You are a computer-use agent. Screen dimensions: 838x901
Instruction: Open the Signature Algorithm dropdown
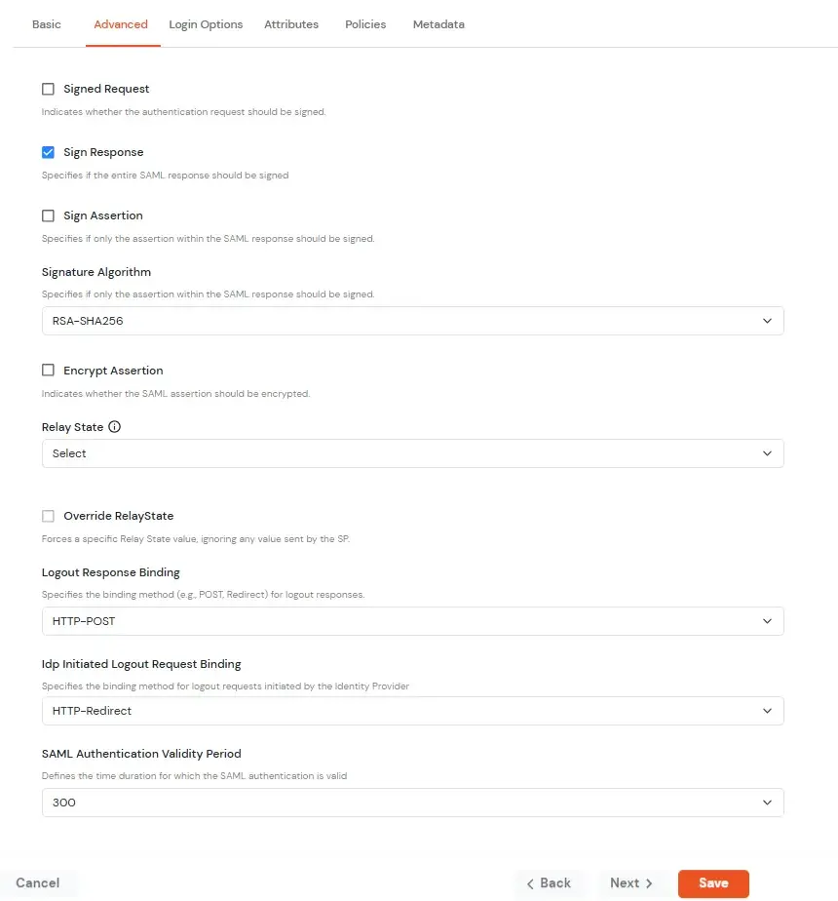tap(412, 320)
